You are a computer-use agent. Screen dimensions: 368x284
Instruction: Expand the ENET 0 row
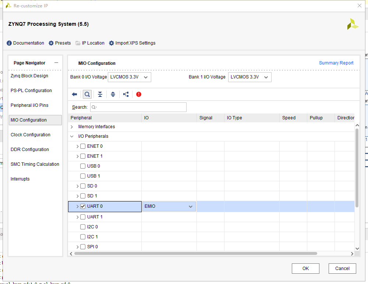[x=77, y=146]
